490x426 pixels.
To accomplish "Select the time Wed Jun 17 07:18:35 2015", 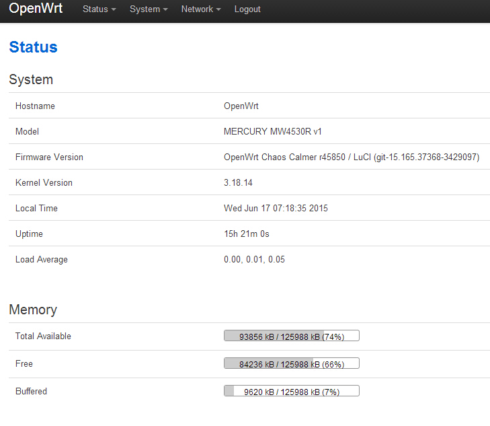I will [x=276, y=209].
